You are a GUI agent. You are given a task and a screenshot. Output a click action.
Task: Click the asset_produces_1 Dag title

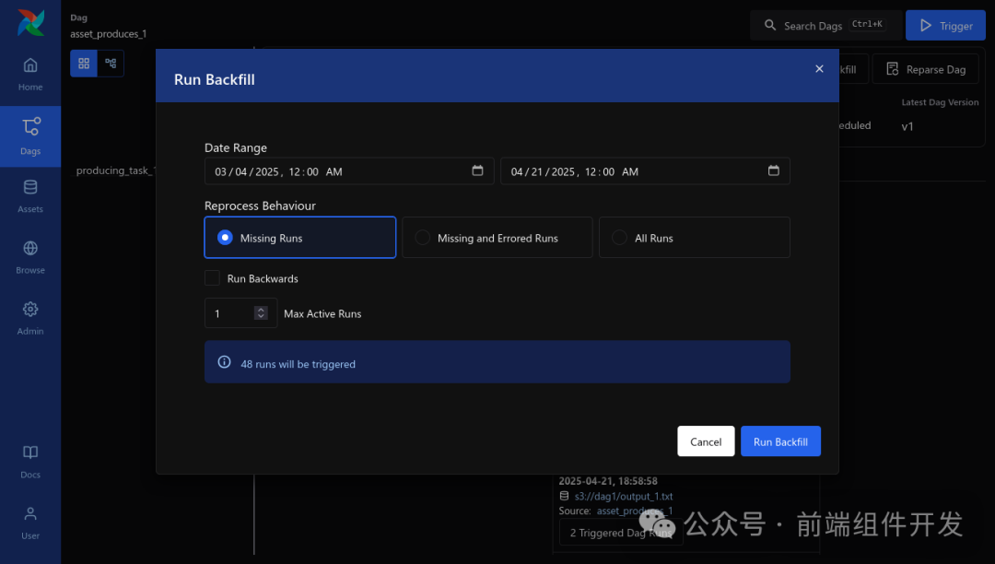(x=109, y=33)
